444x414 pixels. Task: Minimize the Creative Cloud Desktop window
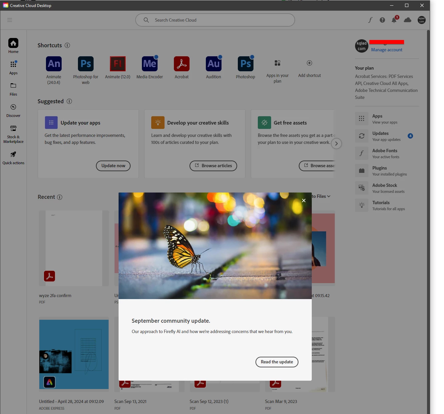(x=392, y=5)
